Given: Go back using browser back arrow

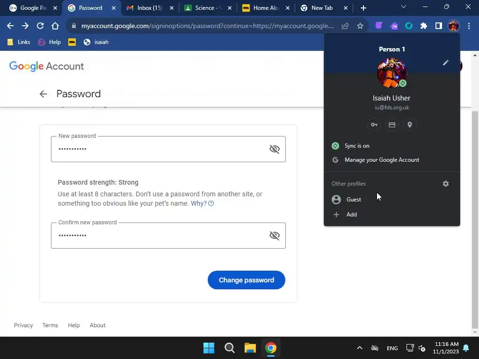Looking at the screenshot, I should pyautogui.click(x=10, y=26).
